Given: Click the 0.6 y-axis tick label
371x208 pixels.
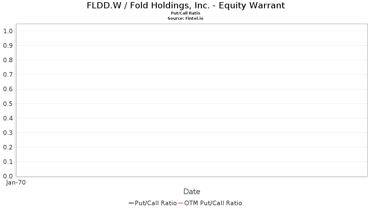Looking at the screenshot, I should pyautogui.click(x=8, y=89).
